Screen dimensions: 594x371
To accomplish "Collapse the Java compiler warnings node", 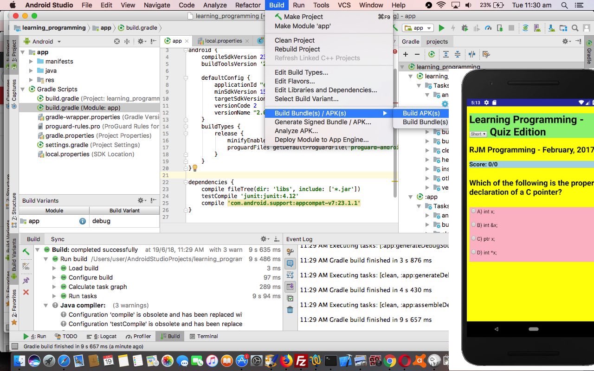I will (46, 305).
